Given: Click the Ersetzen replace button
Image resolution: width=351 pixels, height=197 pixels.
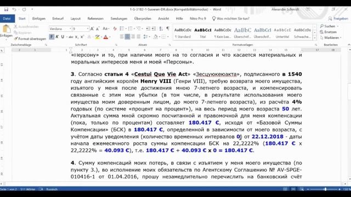Looking at the screenshot, I should [329, 32].
